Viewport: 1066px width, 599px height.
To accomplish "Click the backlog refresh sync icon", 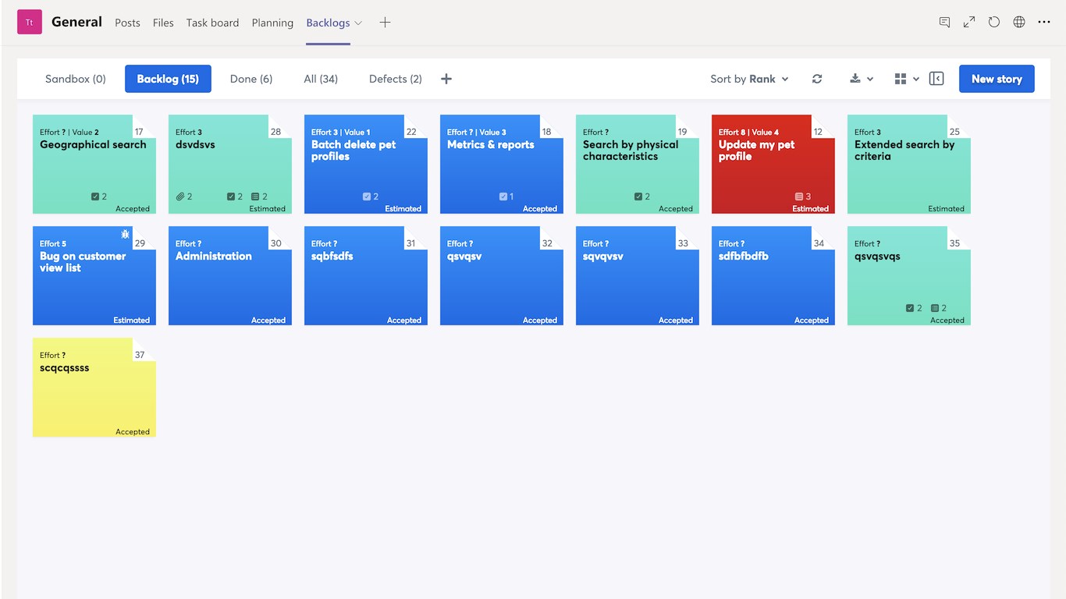I will [x=817, y=79].
